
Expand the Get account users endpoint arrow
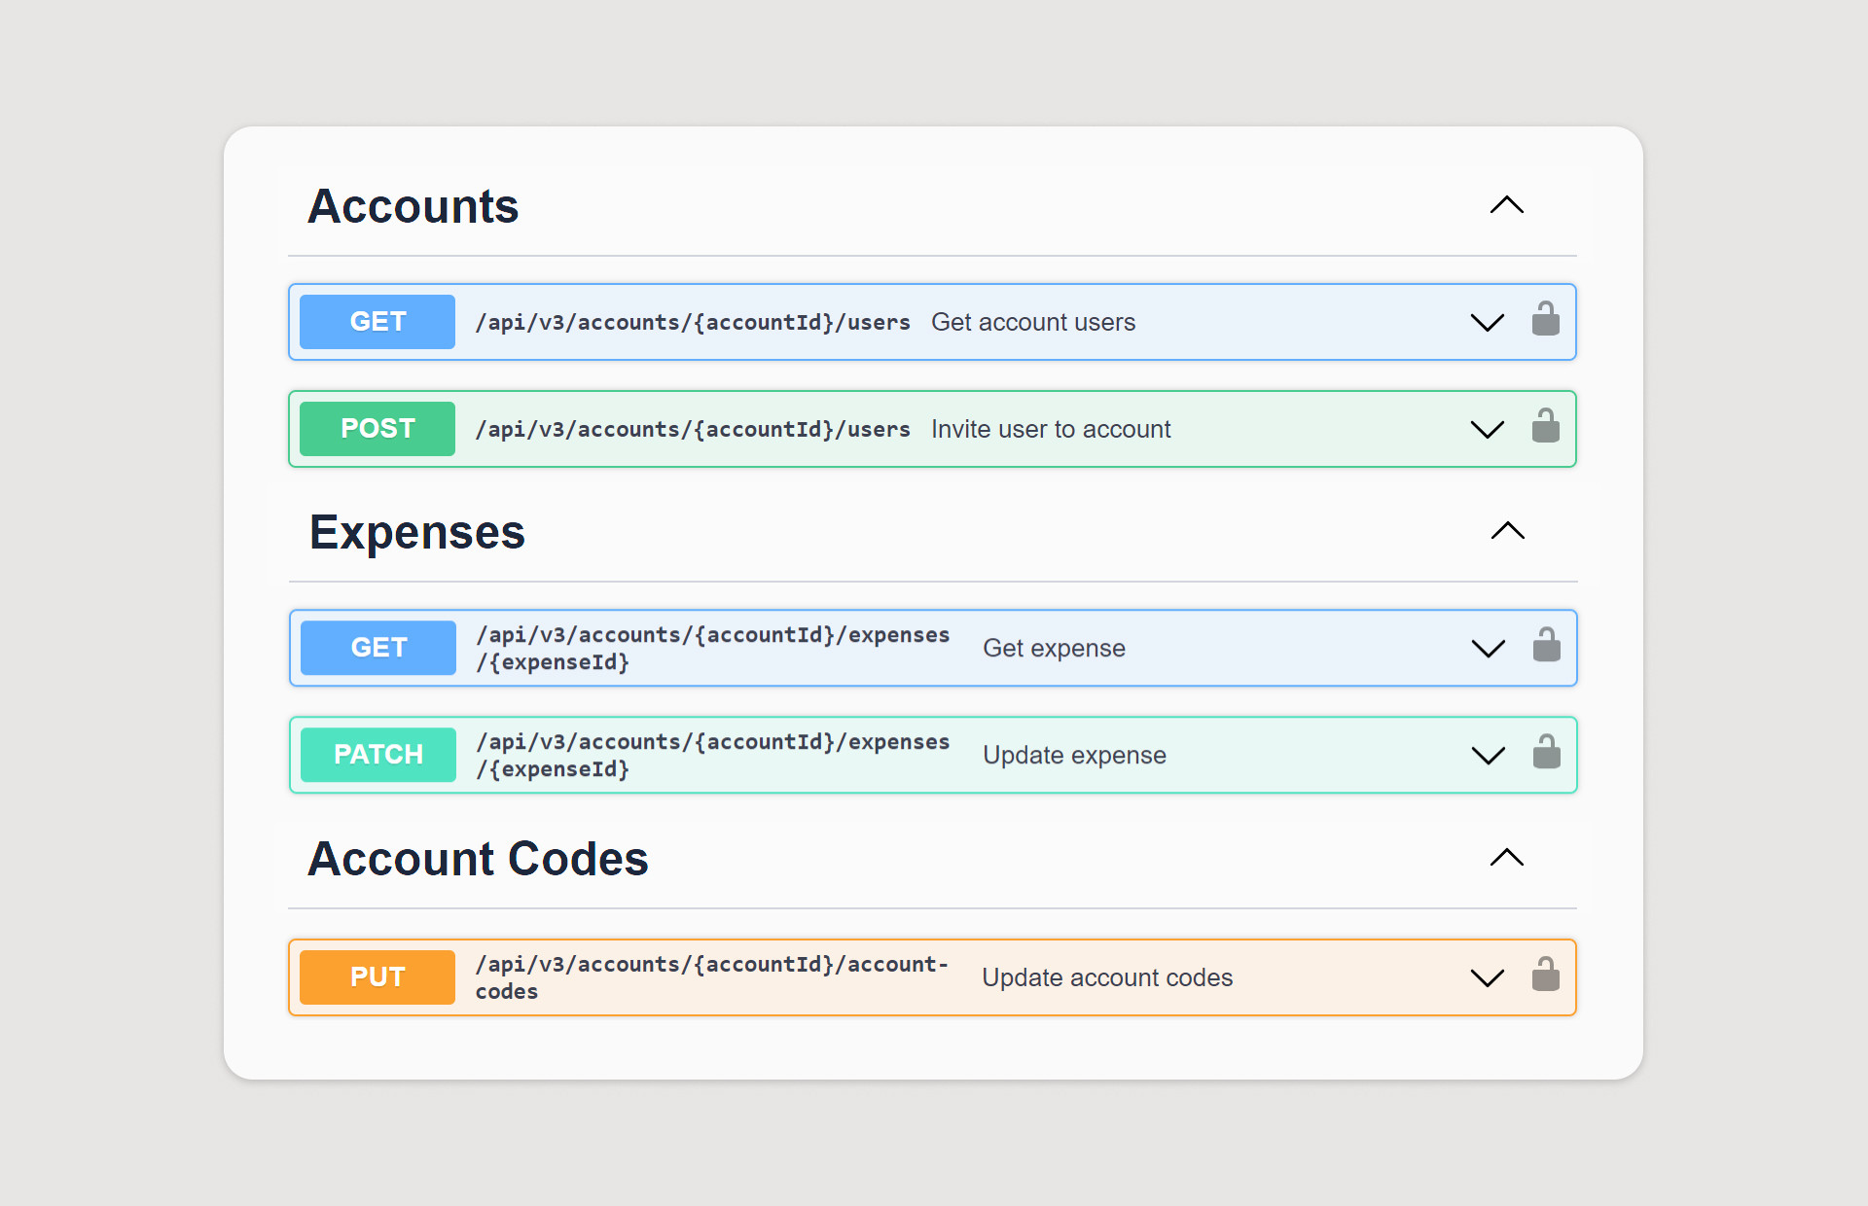[1487, 322]
